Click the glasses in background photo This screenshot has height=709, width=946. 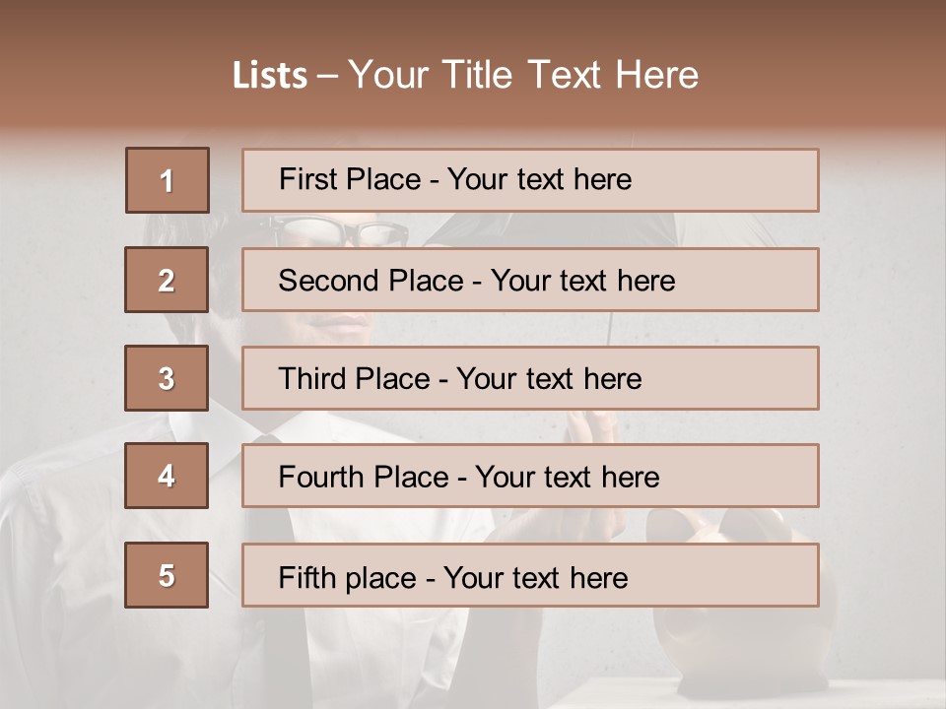341,231
